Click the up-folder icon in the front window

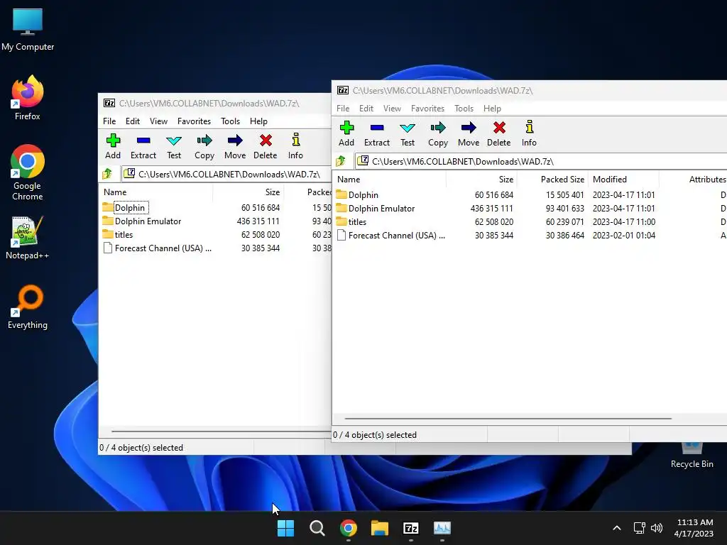[x=341, y=161]
